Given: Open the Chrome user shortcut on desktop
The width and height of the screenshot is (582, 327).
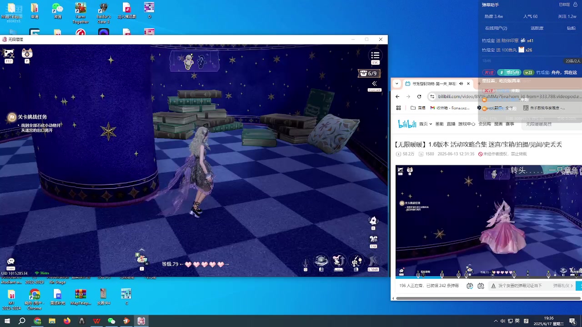Looking at the screenshot, I should pos(35,299).
